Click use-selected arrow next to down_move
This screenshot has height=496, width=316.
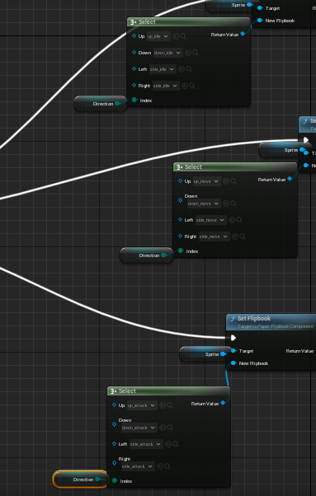(x=226, y=204)
